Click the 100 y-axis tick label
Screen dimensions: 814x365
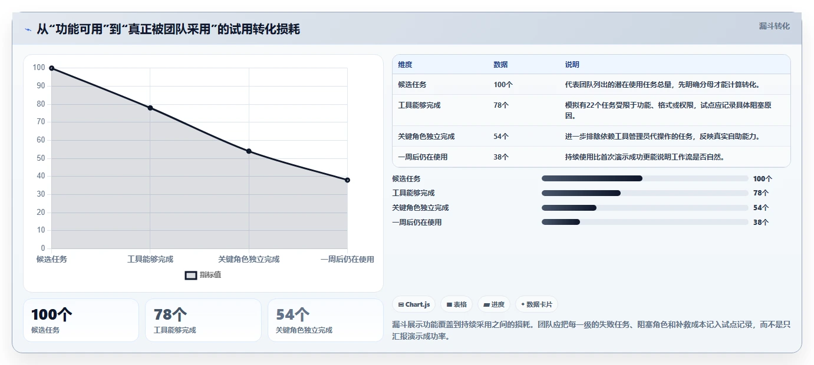[x=39, y=68]
